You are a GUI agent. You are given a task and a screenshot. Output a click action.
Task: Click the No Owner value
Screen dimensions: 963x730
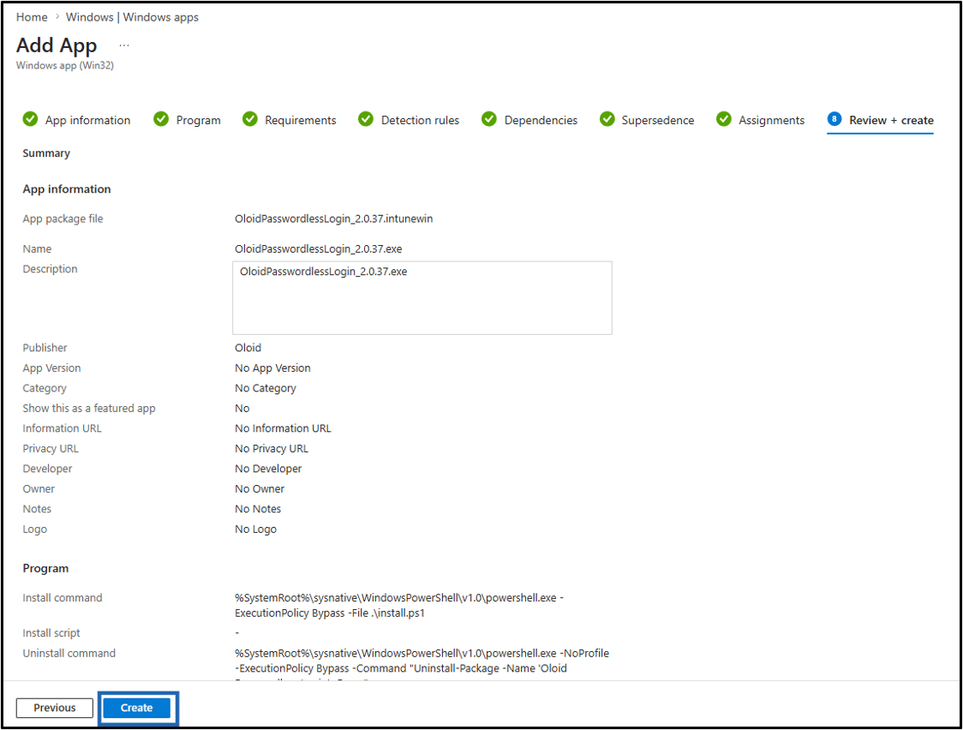pos(260,488)
